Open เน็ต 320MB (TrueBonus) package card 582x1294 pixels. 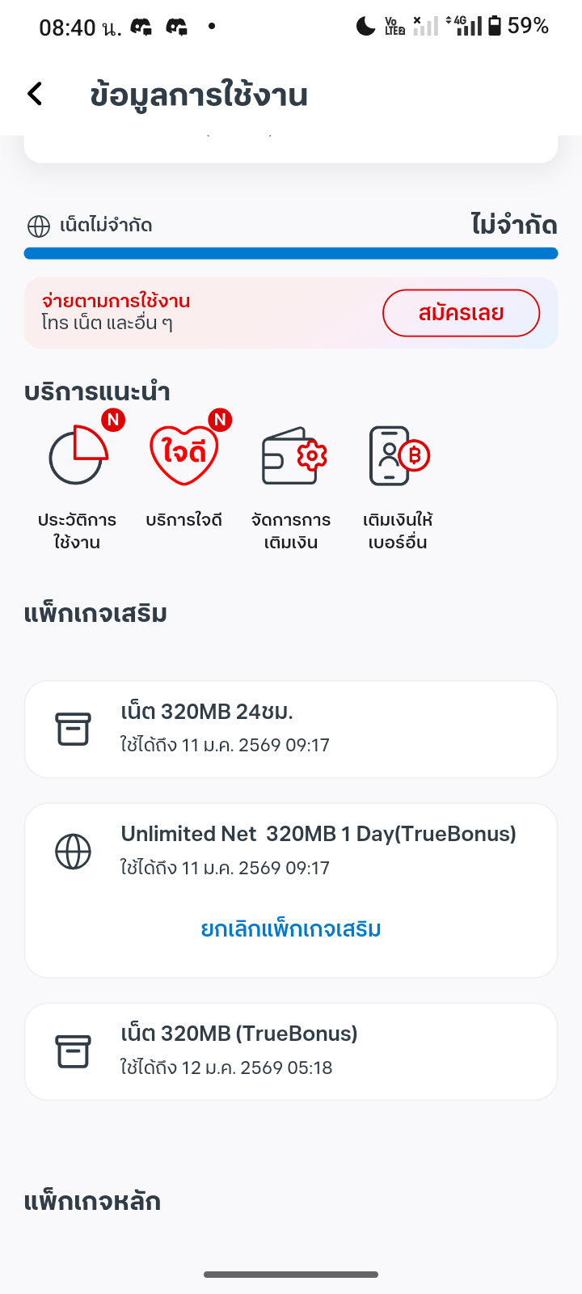291,1051
